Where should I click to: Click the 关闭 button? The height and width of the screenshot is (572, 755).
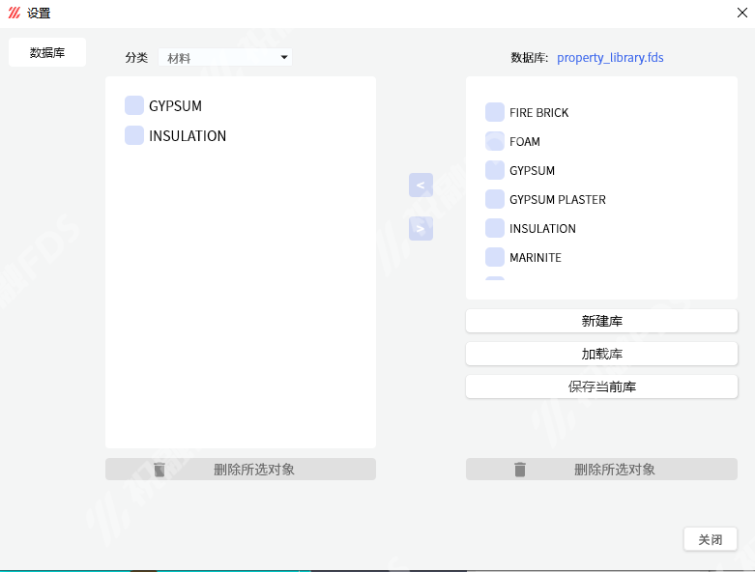pos(711,539)
